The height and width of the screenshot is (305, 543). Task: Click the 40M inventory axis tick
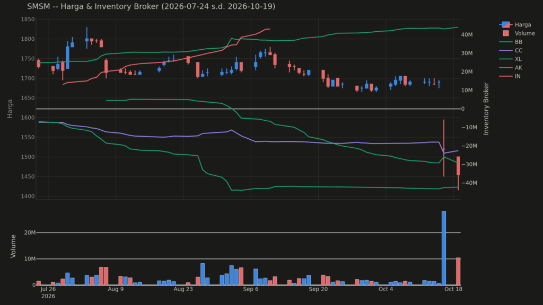tap(467, 34)
